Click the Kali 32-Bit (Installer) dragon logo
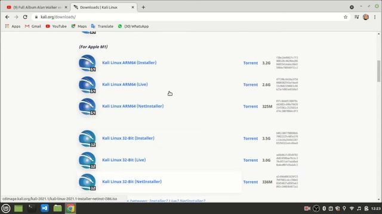Image resolution: width=382 pixels, height=214 pixels. pyautogui.click(x=87, y=139)
